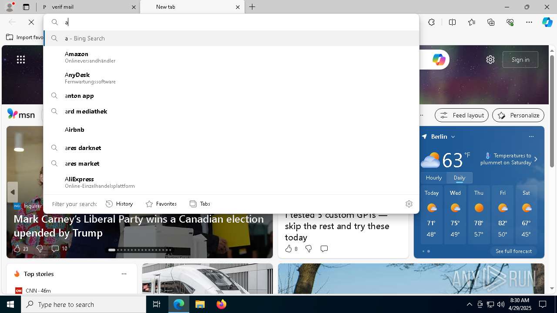This screenshot has width=557, height=313.
Task: Open the tab actions menu icon
Action: pyautogui.click(x=26, y=7)
